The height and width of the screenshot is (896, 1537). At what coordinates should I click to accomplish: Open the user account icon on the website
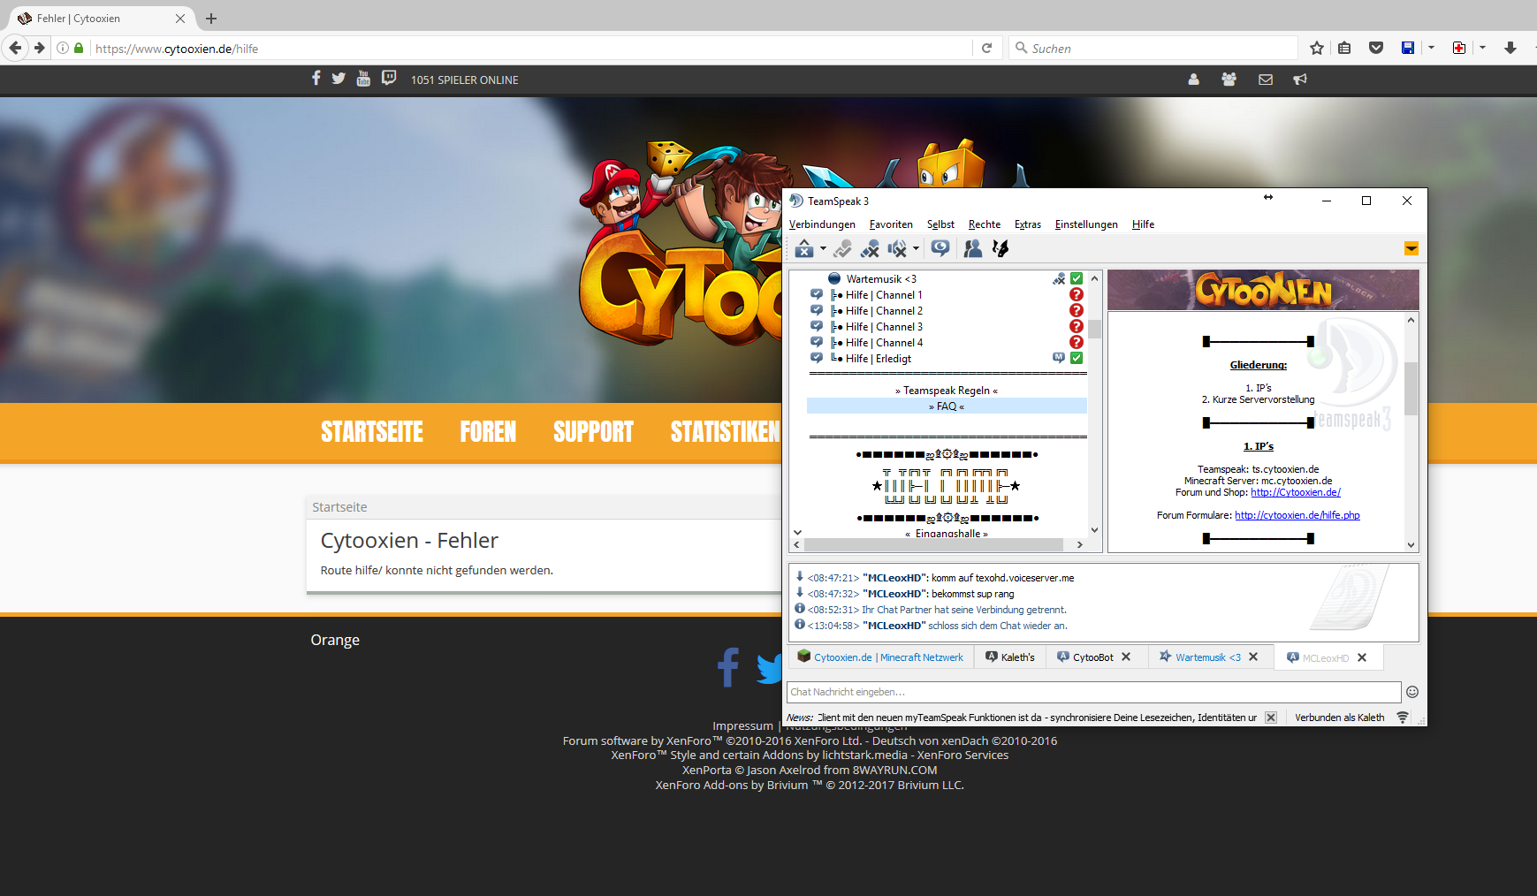tap(1193, 79)
